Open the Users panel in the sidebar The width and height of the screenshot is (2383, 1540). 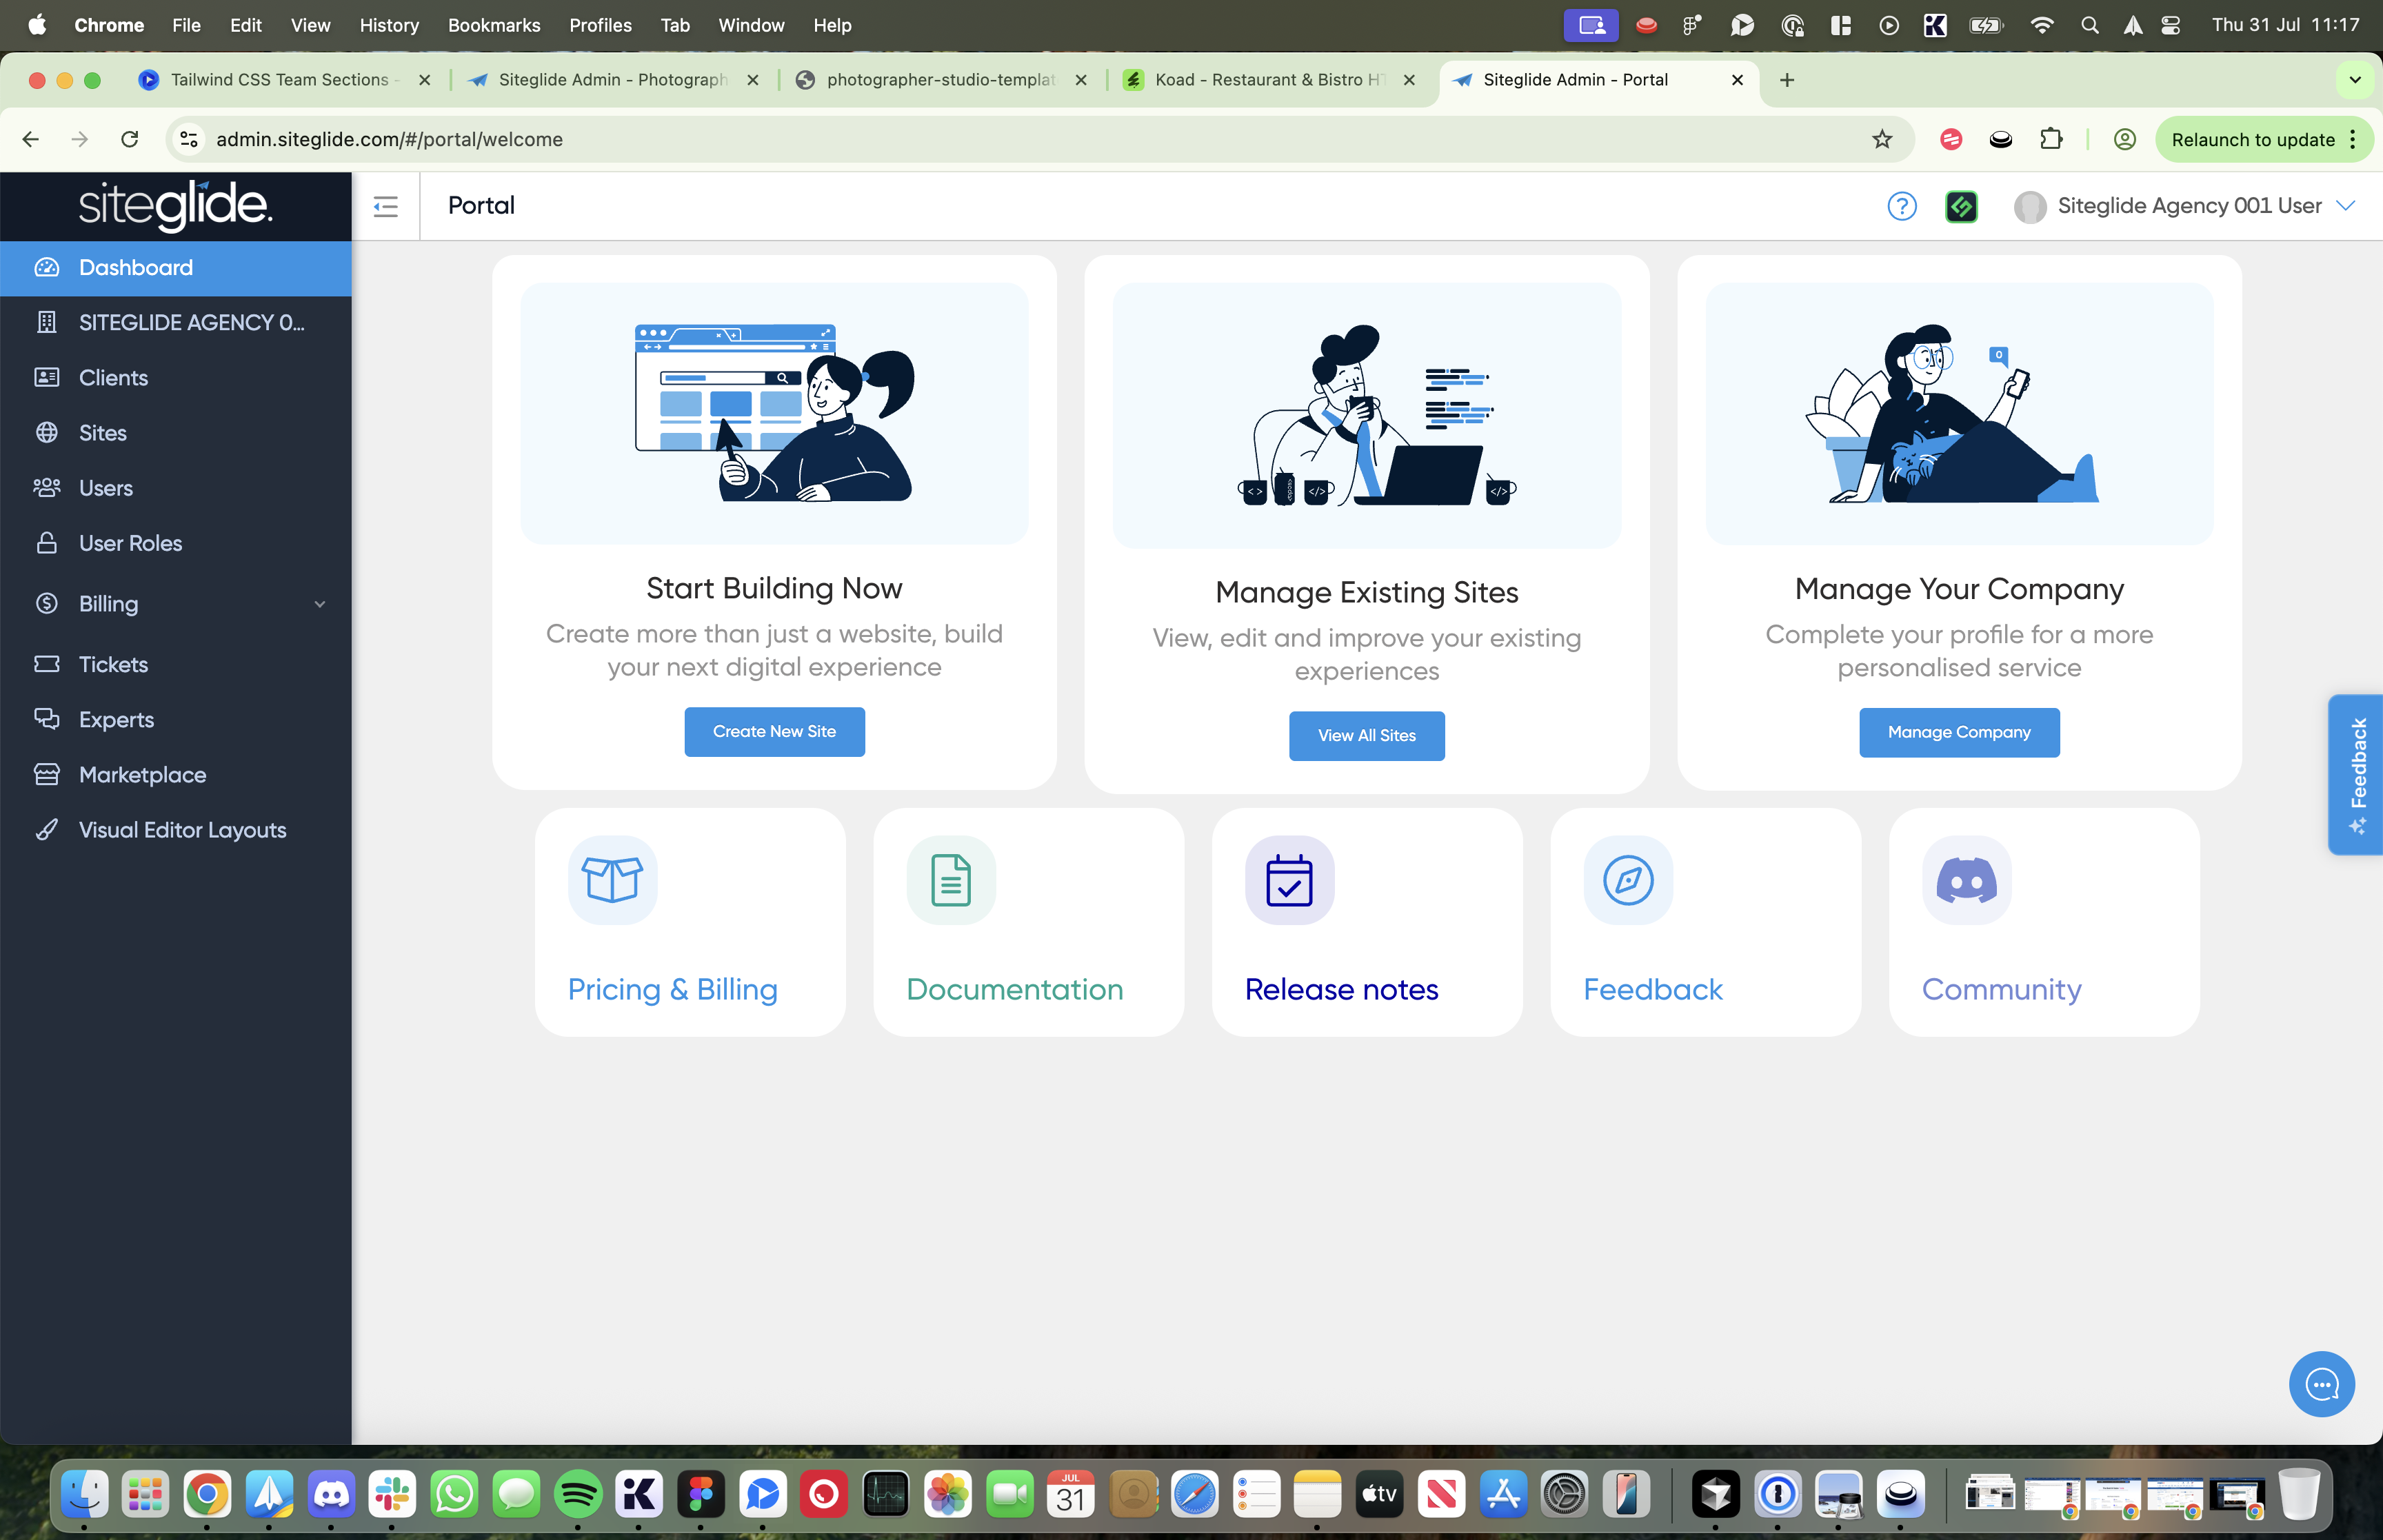(105, 487)
